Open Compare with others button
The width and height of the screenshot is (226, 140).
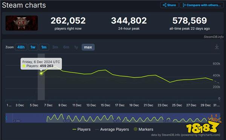tap(202, 5)
